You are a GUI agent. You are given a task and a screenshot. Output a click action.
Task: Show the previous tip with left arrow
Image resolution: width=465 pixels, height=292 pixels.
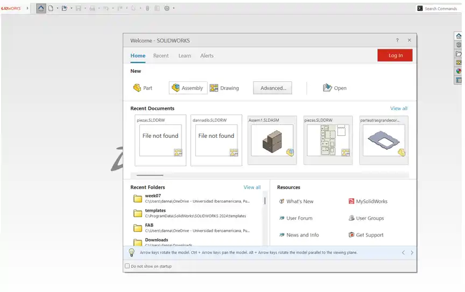pyautogui.click(x=403, y=253)
